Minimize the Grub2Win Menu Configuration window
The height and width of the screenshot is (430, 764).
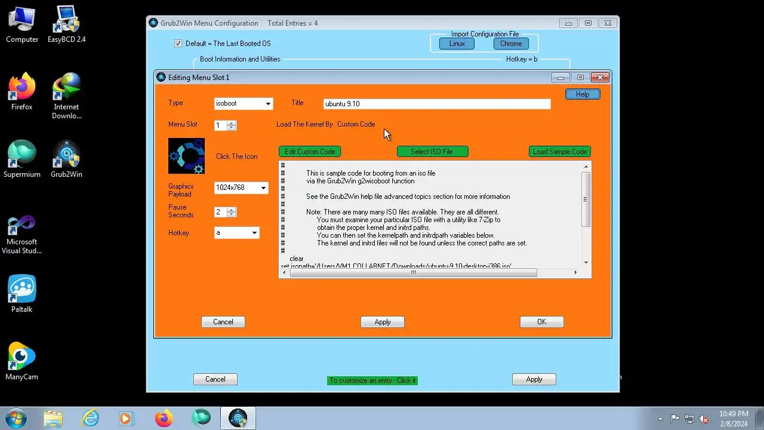point(568,23)
